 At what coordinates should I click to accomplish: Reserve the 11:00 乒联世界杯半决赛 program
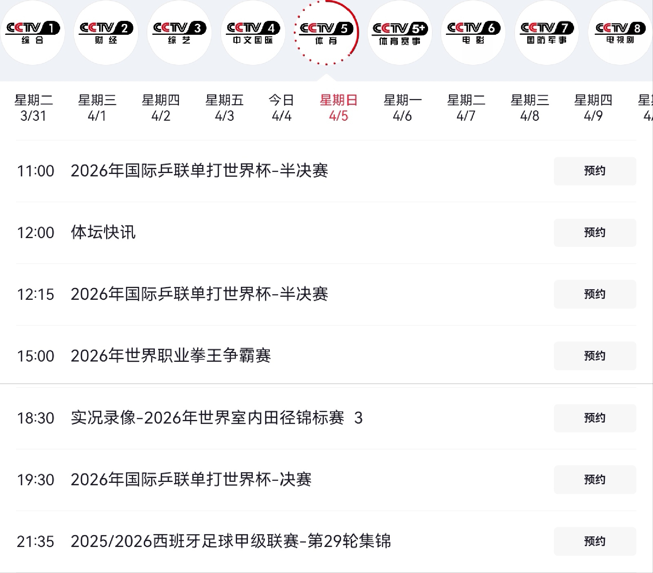click(595, 171)
